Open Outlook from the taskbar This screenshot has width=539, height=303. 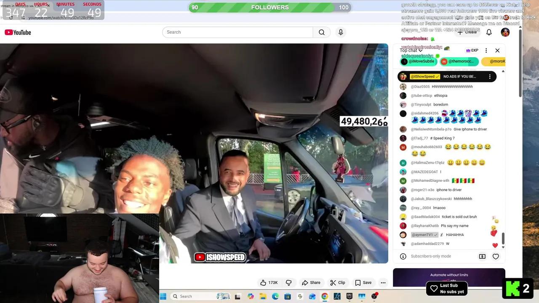coord(312,296)
